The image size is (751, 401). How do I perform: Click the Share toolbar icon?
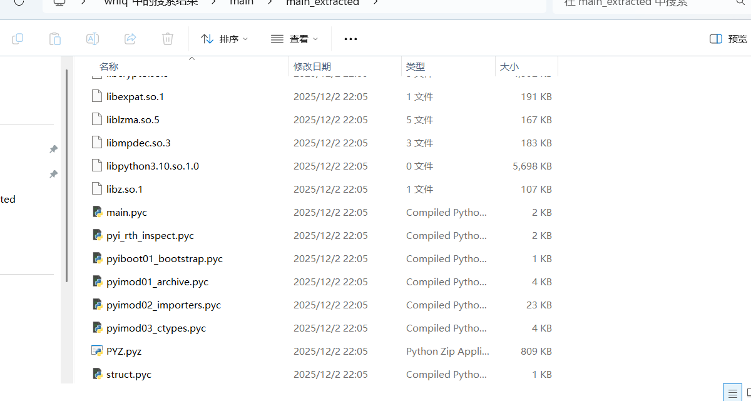[x=130, y=39]
